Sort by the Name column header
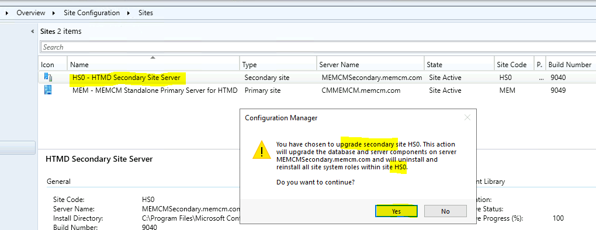 (x=154, y=65)
